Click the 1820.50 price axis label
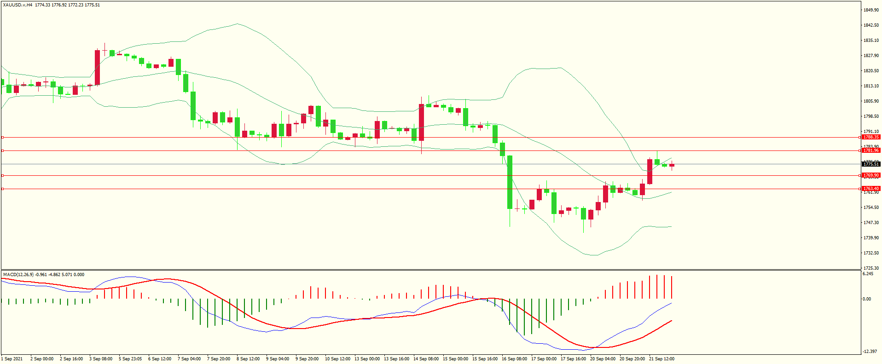The image size is (882, 364). click(x=871, y=71)
